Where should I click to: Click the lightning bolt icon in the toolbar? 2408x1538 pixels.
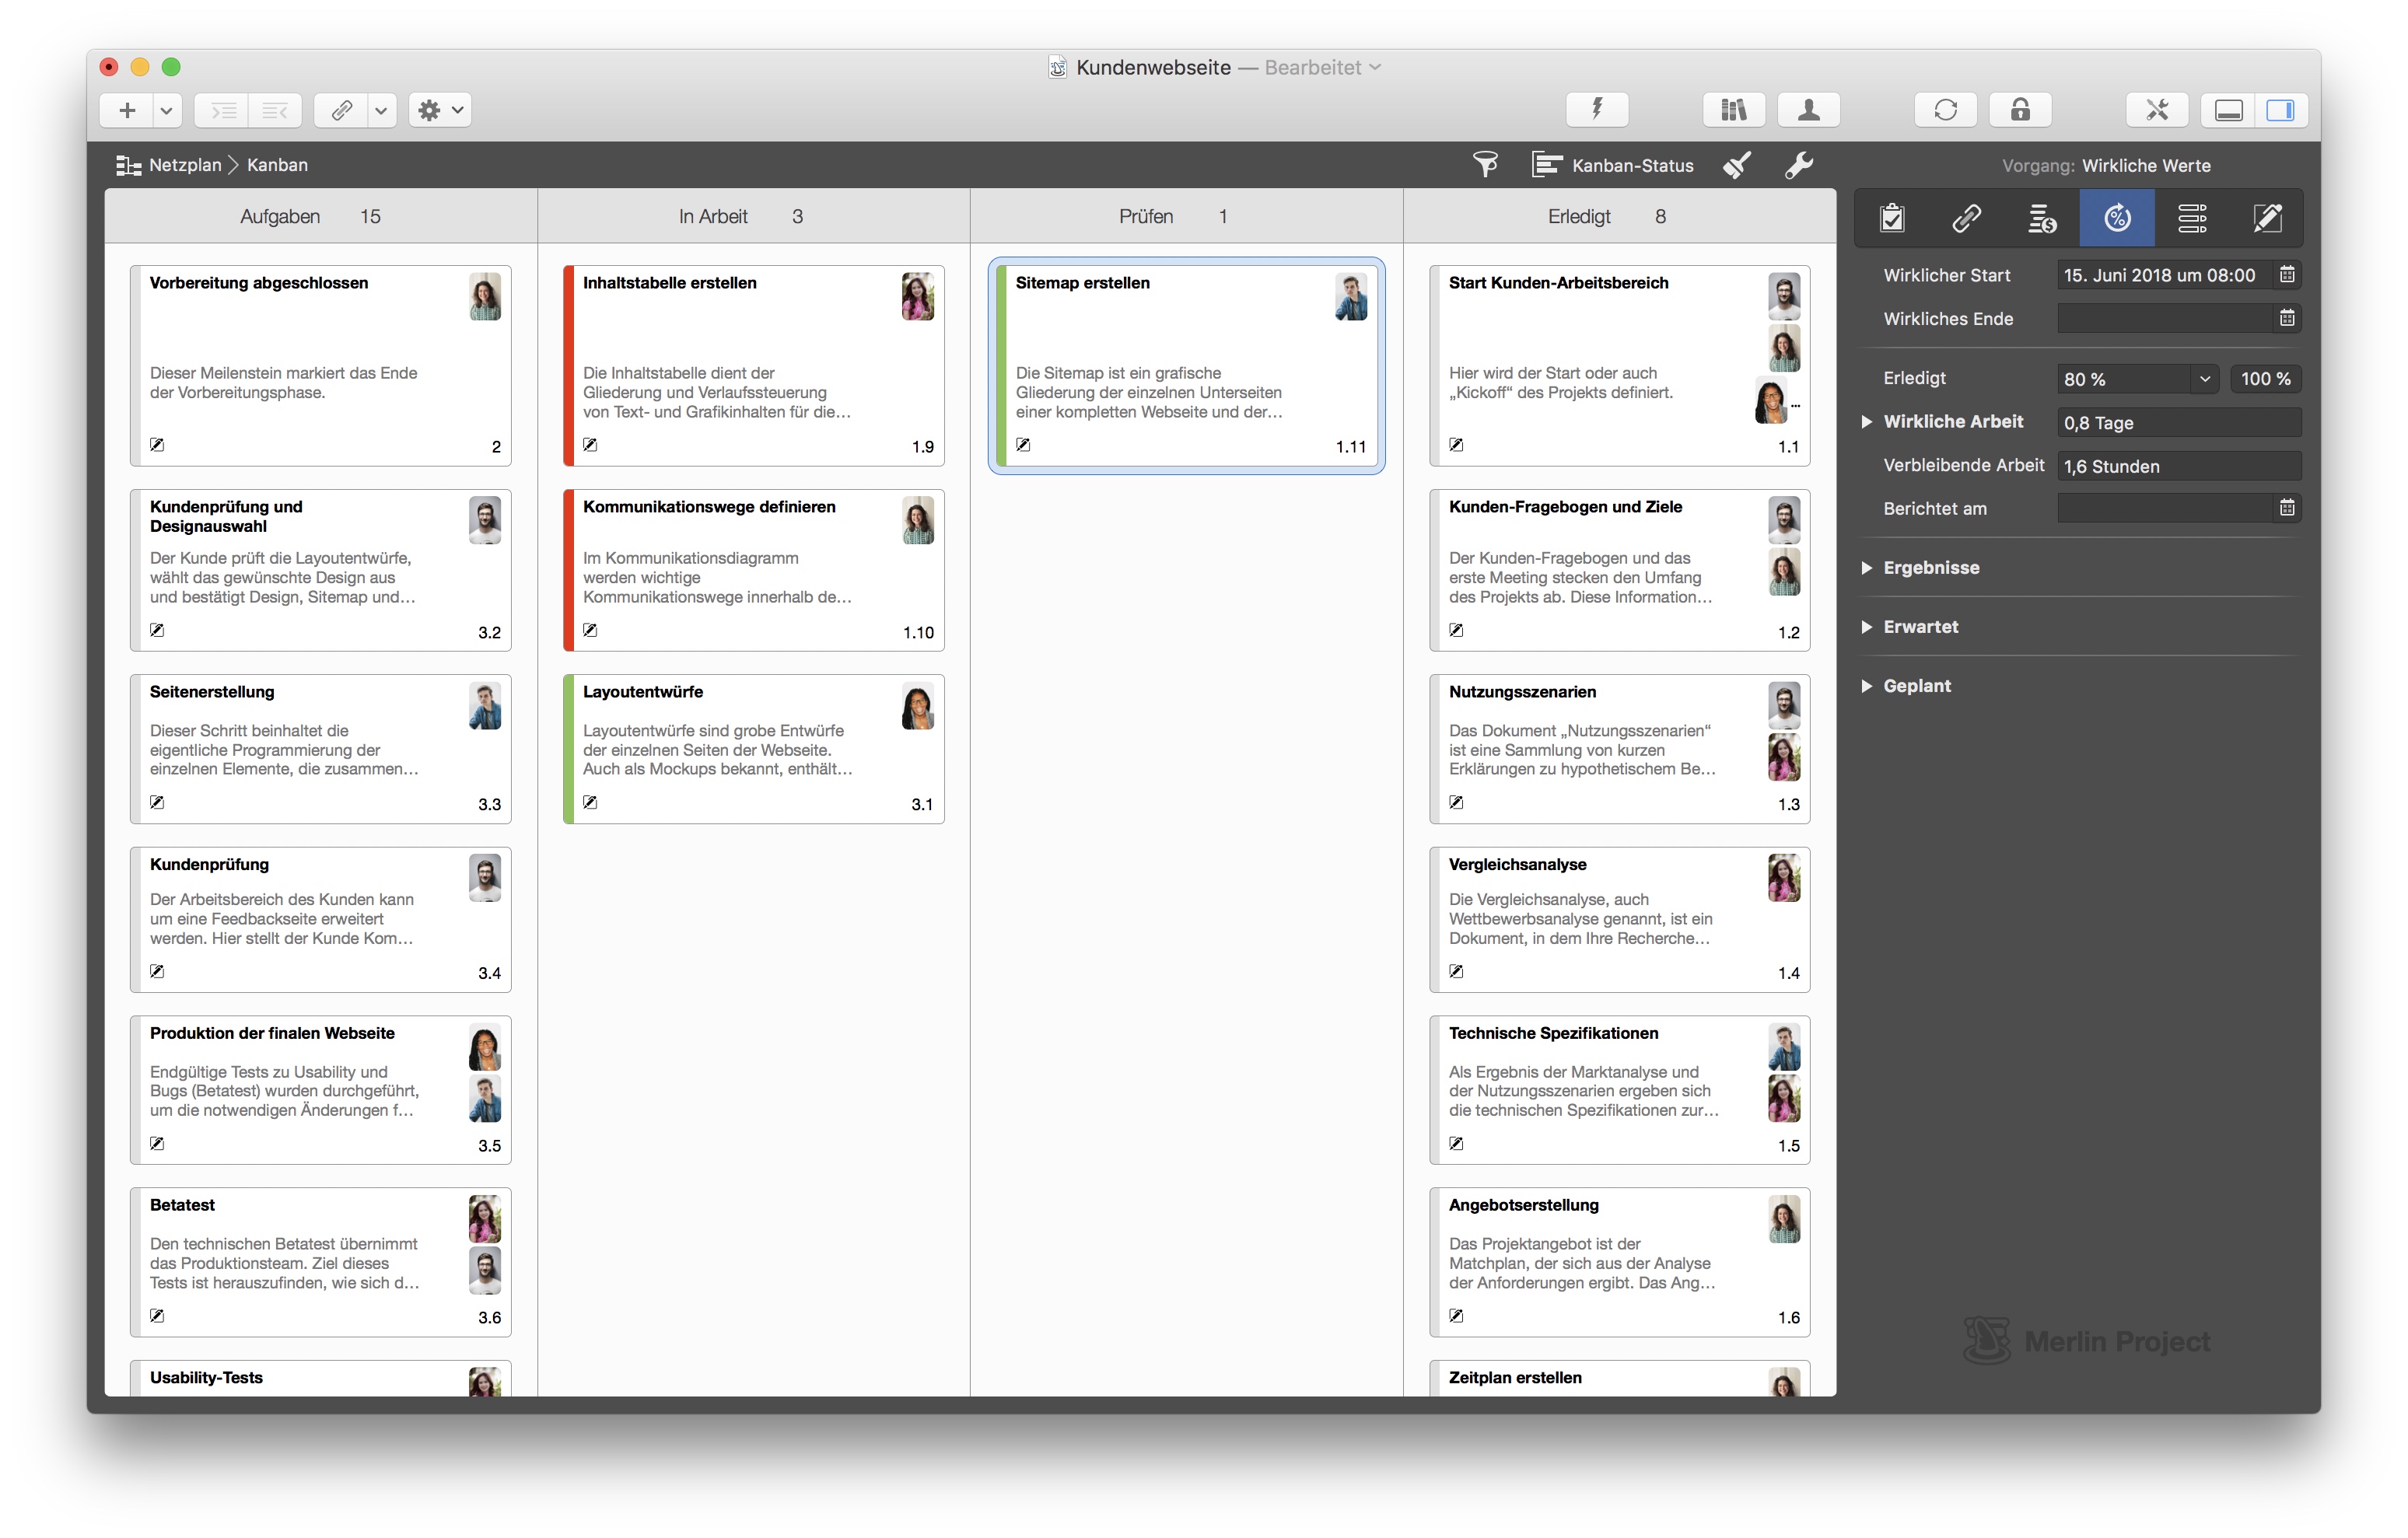pos(1596,110)
